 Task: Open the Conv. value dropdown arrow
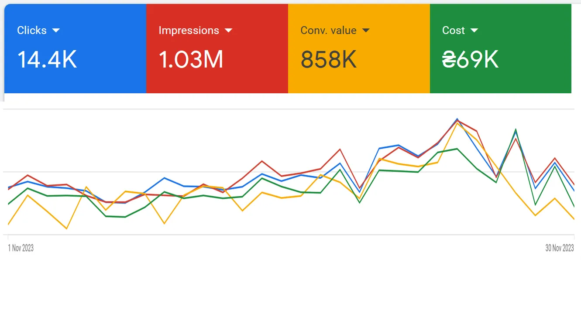click(366, 31)
